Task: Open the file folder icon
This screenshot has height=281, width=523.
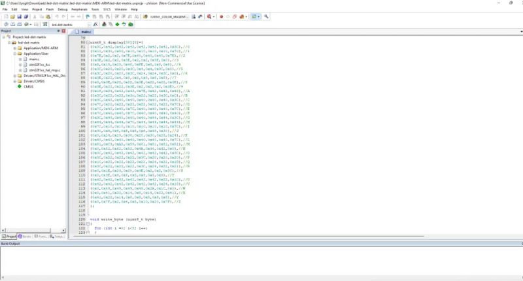Action: pyautogui.click(x=12, y=17)
